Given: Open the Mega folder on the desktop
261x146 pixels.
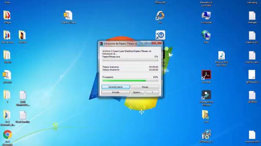Looking at the screenshot, I should [7, 16].
